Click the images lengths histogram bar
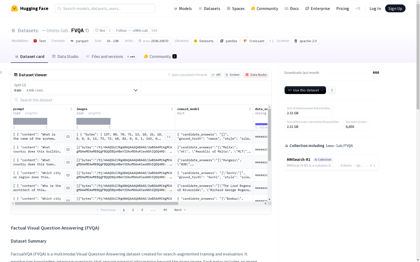Viewport: 420px width, 262px height. tap(93, 121)
